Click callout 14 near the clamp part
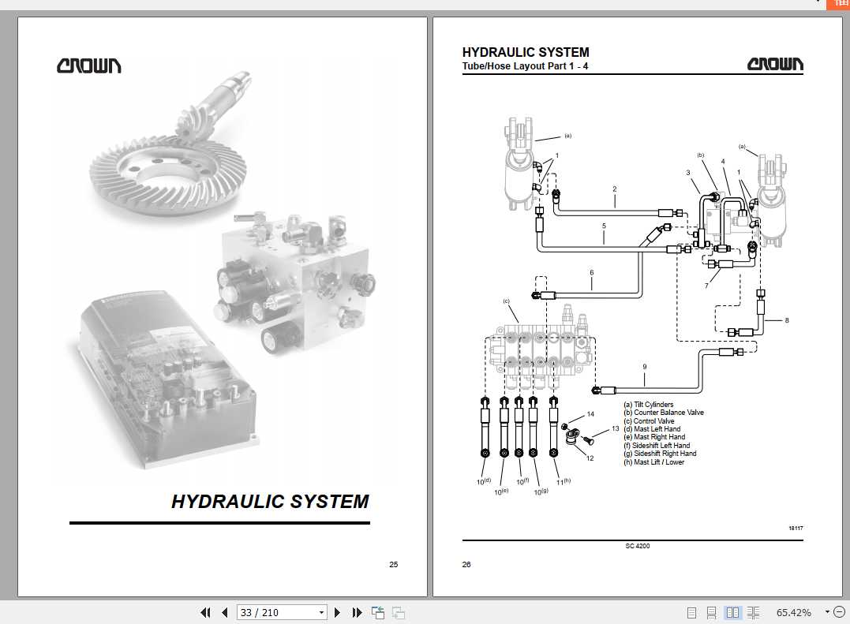850x624 pixels. point(590,414)
